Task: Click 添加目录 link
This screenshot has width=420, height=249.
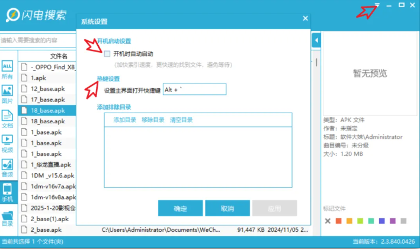Action: point(125,120)
